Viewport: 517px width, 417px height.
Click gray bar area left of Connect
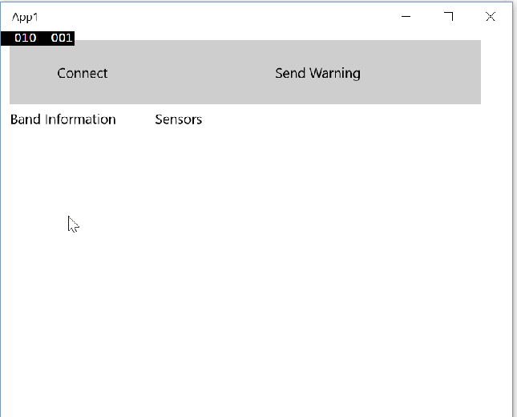pos(28,73)
